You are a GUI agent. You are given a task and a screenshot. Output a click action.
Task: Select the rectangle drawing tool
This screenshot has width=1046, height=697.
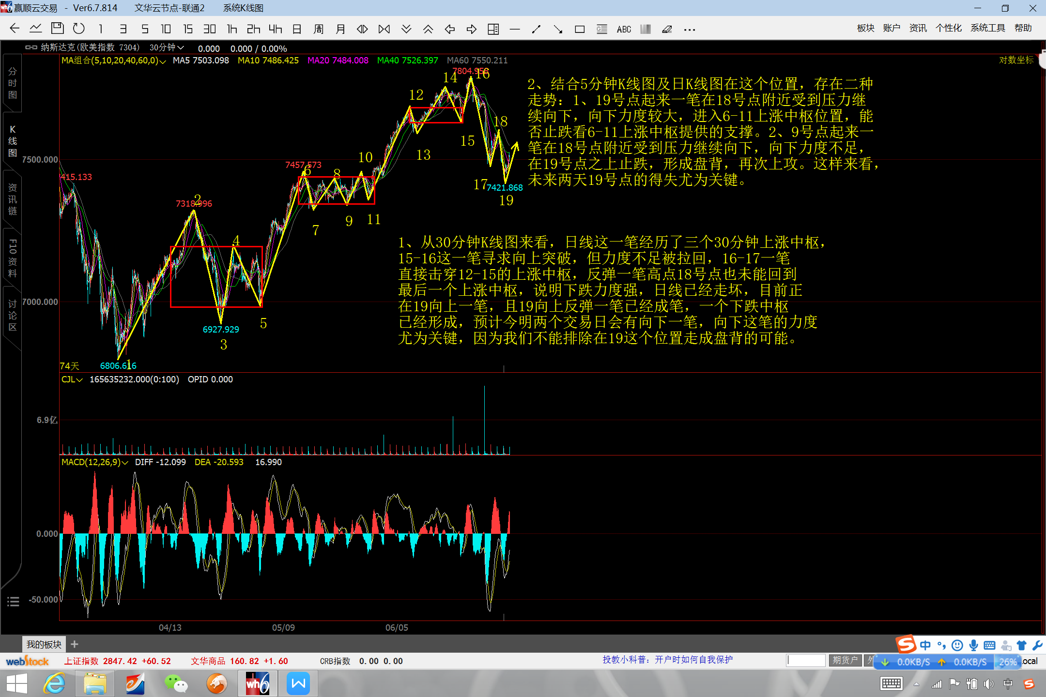(x=580, y=30)
